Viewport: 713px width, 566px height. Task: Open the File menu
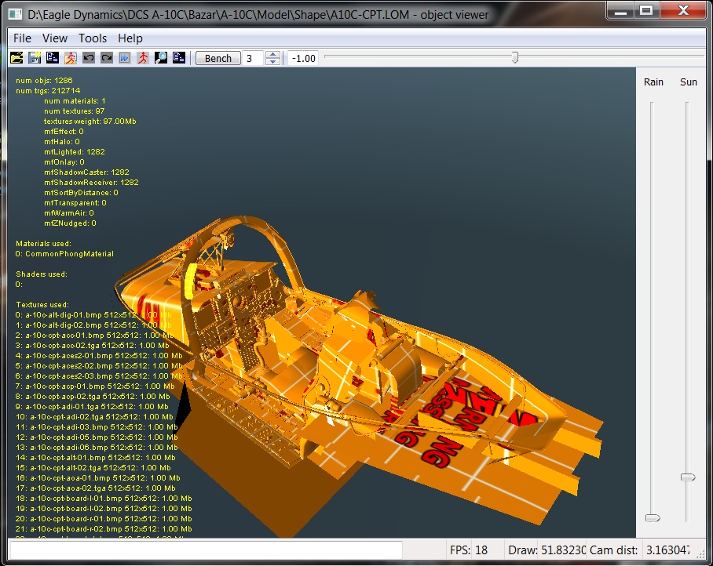[x=22, y=38]
